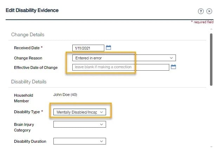This screenshot has height=148, width=217.
Task: Open the Disability Duration dropdown
Action: (80, 141)
